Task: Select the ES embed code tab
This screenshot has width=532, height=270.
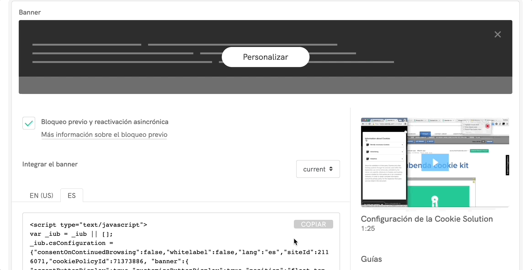Action: (x=71, y=195)
